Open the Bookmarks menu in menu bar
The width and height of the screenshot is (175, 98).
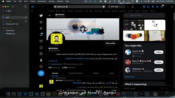[x=42, y=1]
